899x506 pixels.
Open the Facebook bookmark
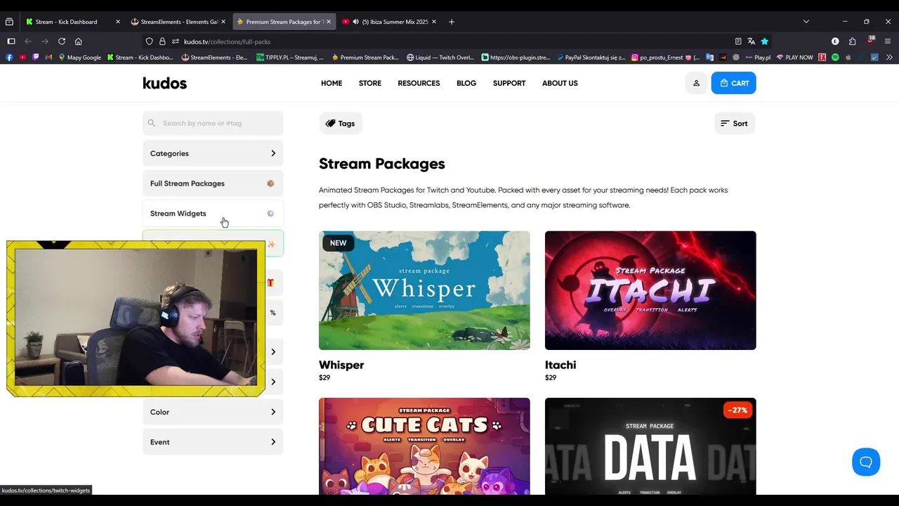tap(9, 58)
